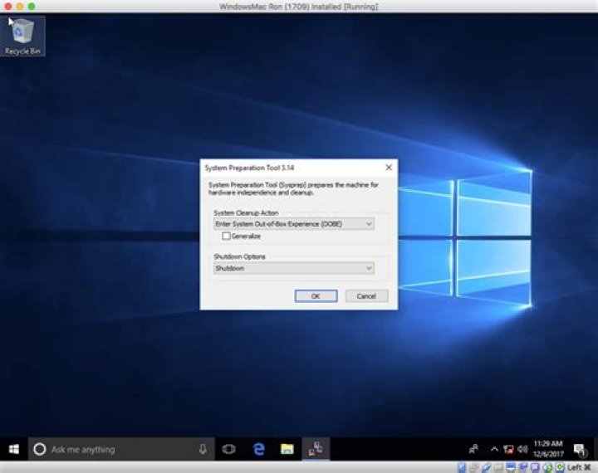
Task: Click the red macOS close window button
Action: 8,7
